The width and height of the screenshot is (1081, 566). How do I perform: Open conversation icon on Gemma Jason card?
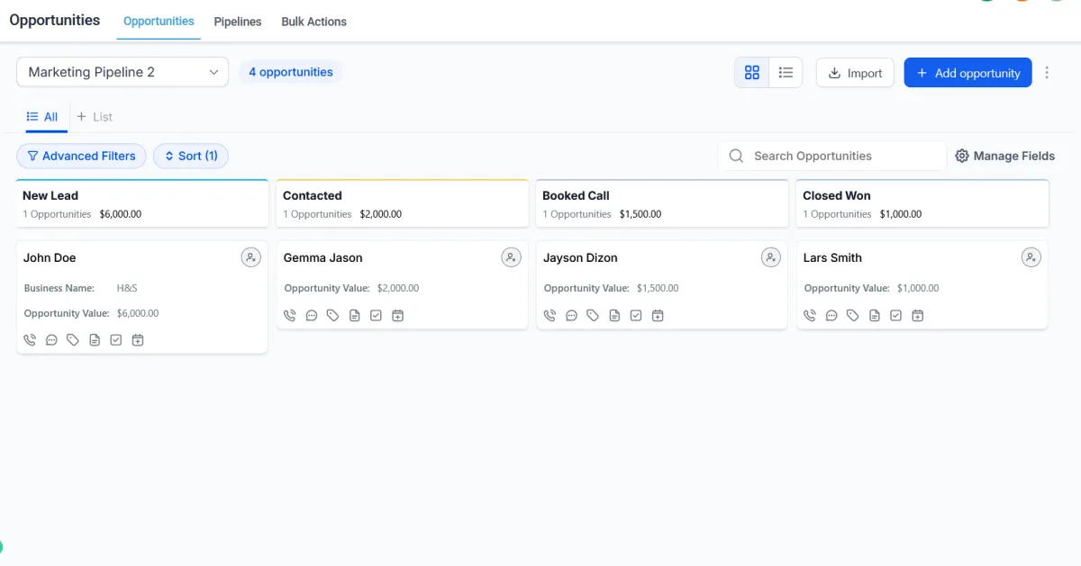(x=312, y=316)
